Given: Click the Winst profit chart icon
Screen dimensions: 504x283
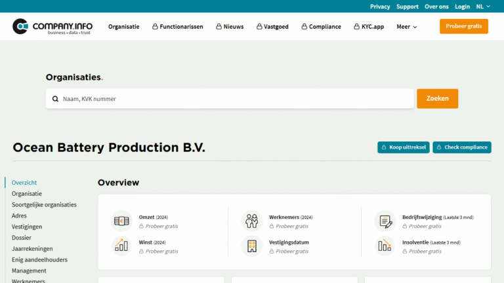Looking at the screenshot, I should pos(121,246).
